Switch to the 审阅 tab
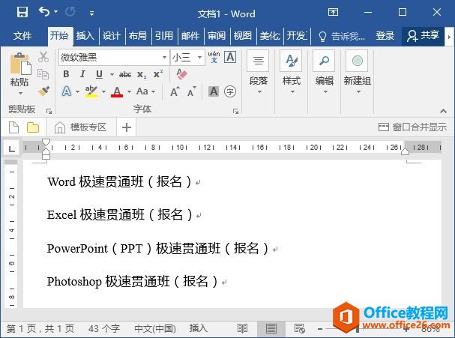Screen dimensions: 455x338 [x=217, y=36]
